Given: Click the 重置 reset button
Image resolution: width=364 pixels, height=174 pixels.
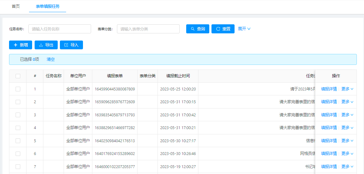Looking at the screenshot, I should tap(223, 29).
